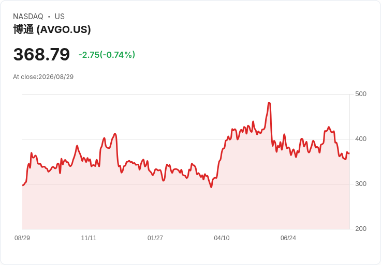
Task: Click the 08/29 x-axis date label
Action: pos(22,238)
